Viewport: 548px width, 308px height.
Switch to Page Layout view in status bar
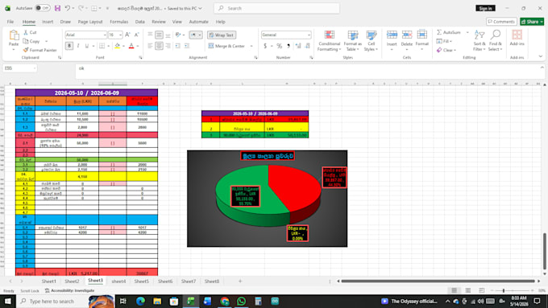pos(468,290)
